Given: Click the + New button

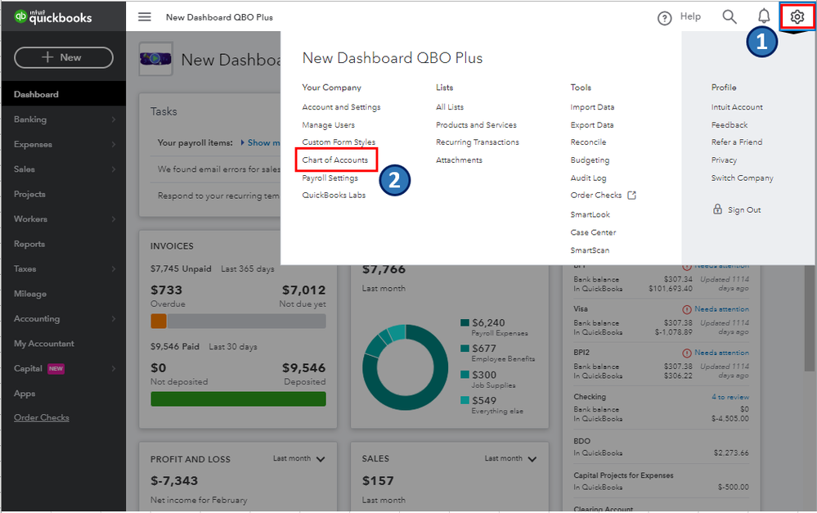Looking at the screenshot, I should pos(64,57).
